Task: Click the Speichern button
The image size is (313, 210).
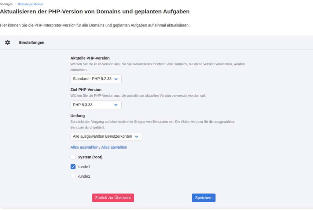Action: (204, 198)
